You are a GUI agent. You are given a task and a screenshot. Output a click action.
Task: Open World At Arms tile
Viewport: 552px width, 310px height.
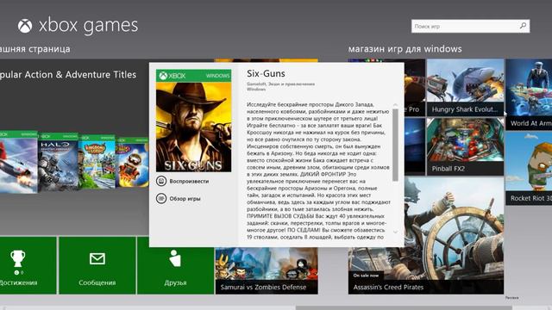[x=529, y=95]
